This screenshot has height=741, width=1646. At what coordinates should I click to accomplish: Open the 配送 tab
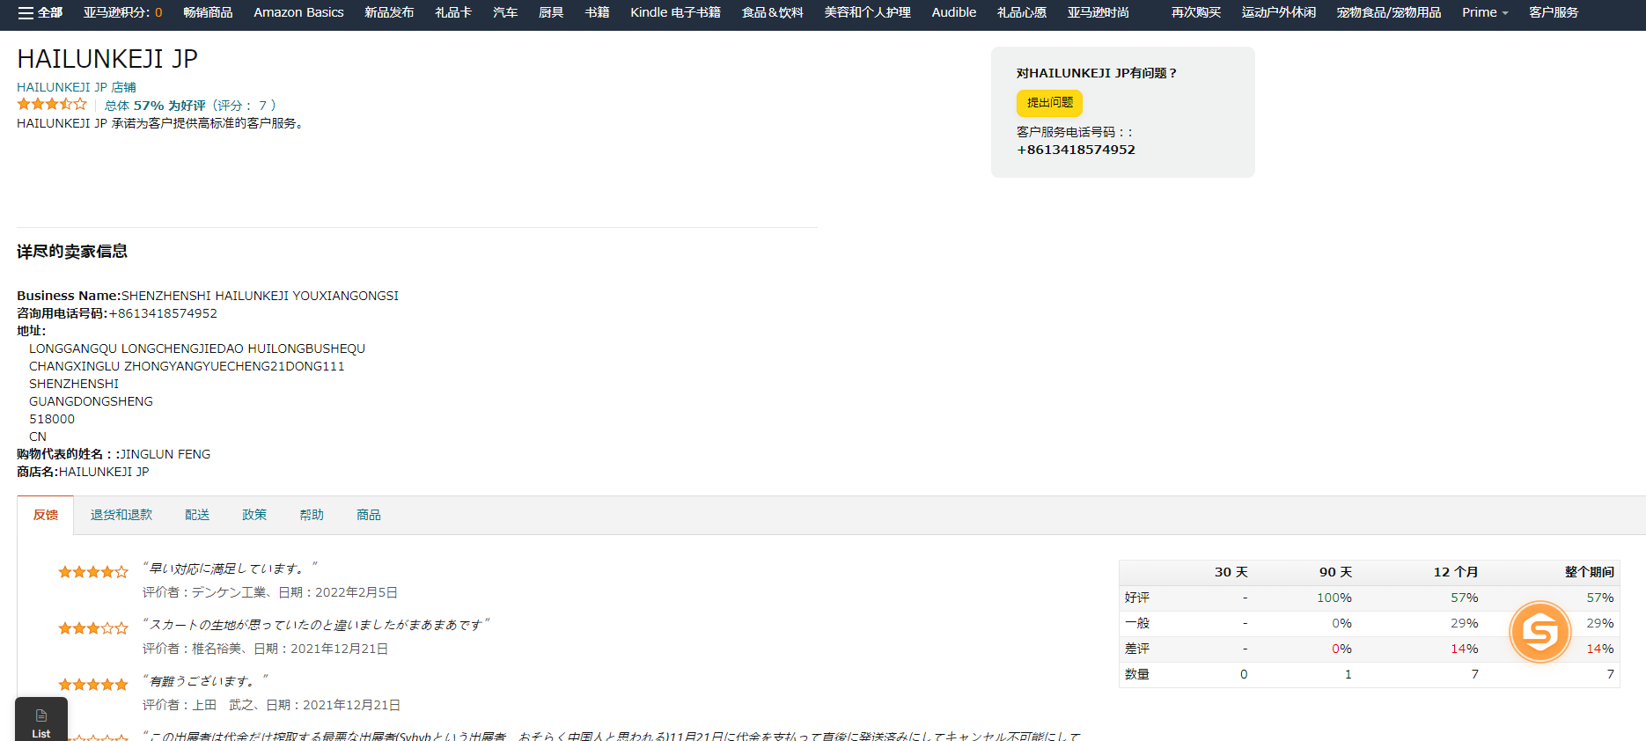tap(197, 515)
